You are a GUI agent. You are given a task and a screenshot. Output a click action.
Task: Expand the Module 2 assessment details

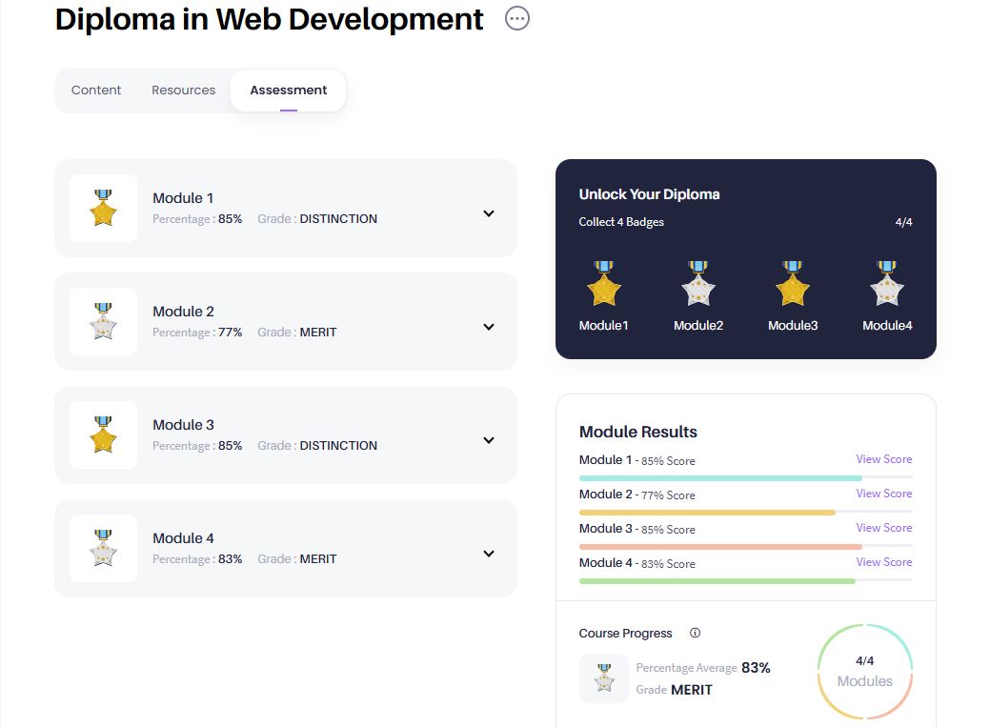pos(488,326)
